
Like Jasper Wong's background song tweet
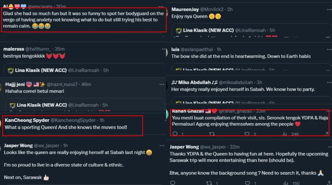pyautogui.click(x=247, y=183)
